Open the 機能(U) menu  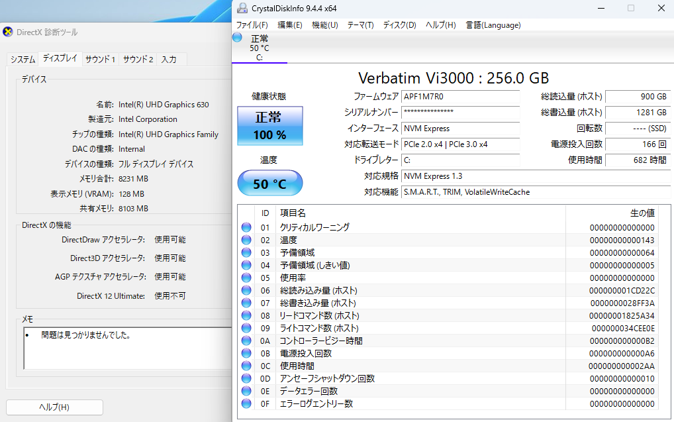324,25
